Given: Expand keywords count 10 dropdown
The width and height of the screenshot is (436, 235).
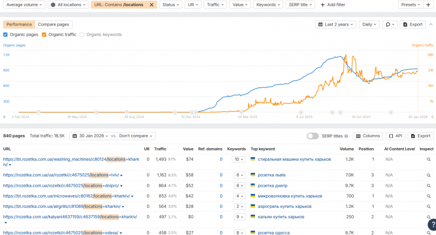Looking at the screenshot, I should [x=238, y=160].
